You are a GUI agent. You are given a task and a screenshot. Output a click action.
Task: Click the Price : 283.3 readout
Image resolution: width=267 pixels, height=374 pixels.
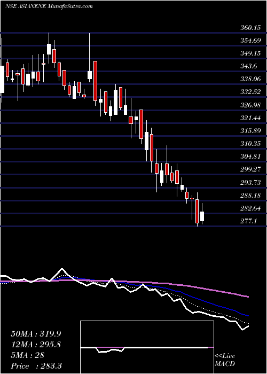35,366
